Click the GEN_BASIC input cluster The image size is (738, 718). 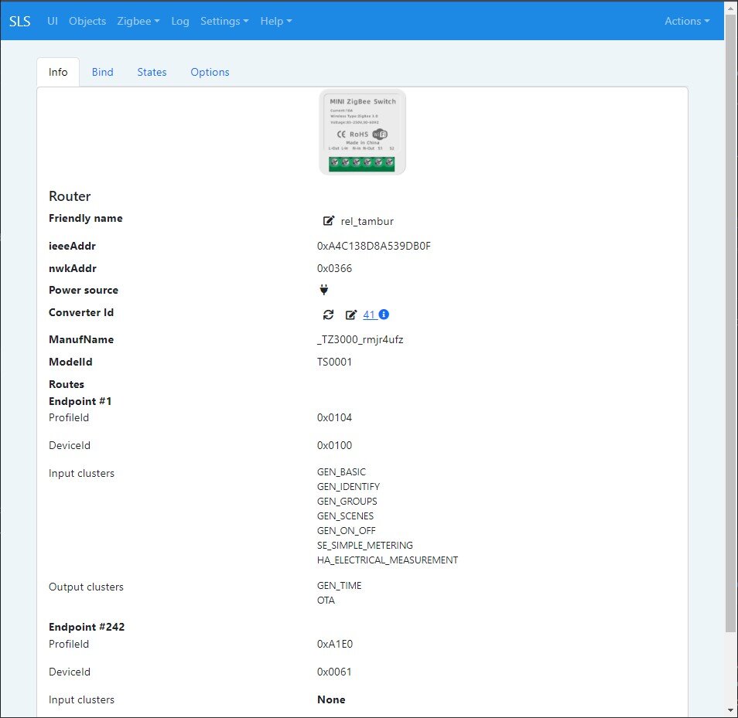pyautogui.click(x=341, y=472)
